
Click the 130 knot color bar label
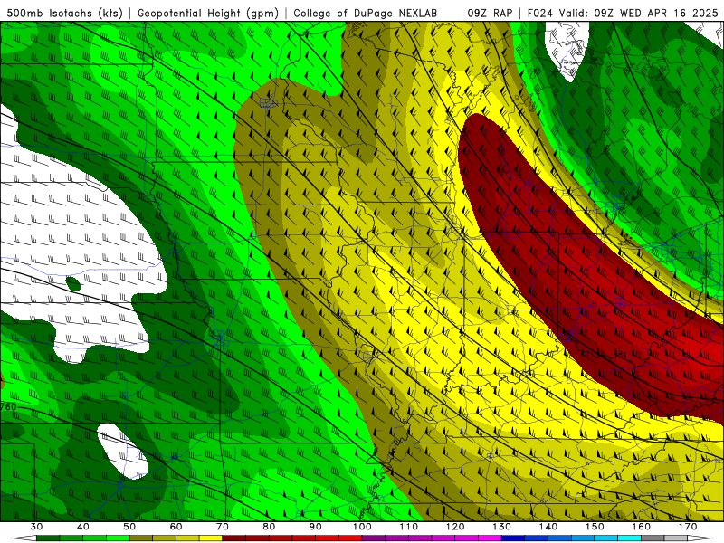click(501, 527)
